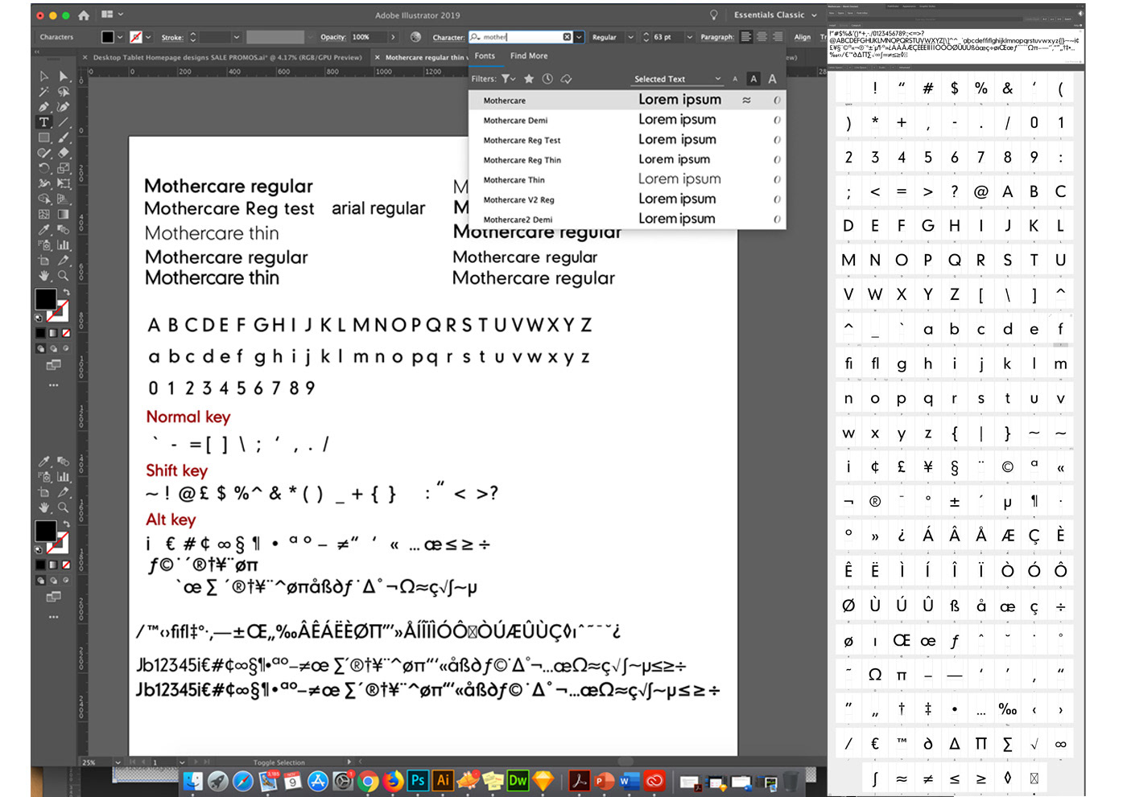This screenshot has width=1127, height=797.
Task: Click the lightbulb Discover icon
Action: click(x=713, y=15)
